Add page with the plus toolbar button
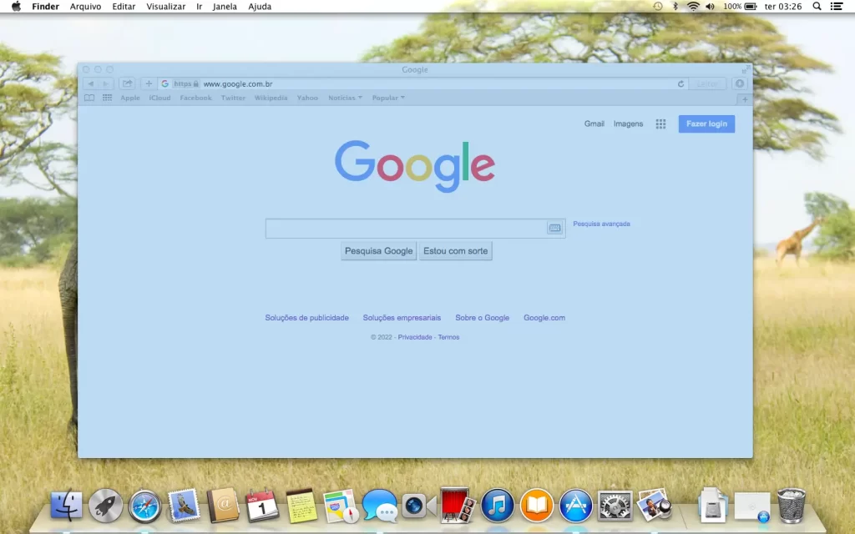 149,84
